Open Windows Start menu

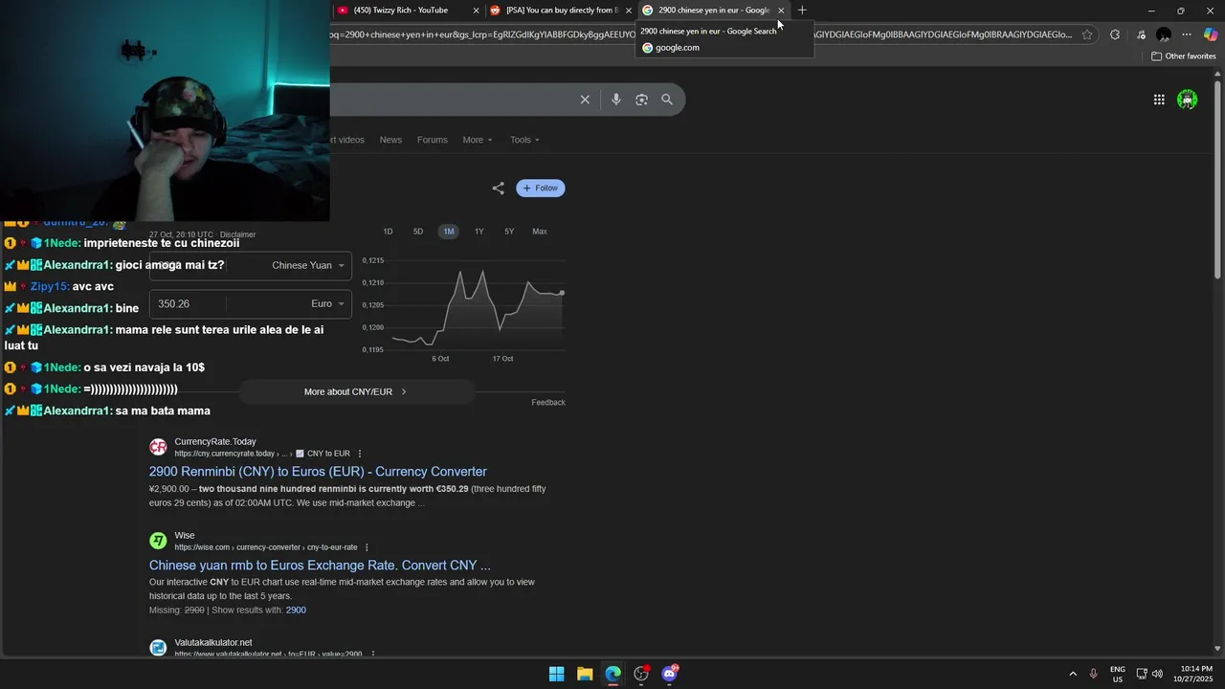pyautogui.click(x=556, y=674)
